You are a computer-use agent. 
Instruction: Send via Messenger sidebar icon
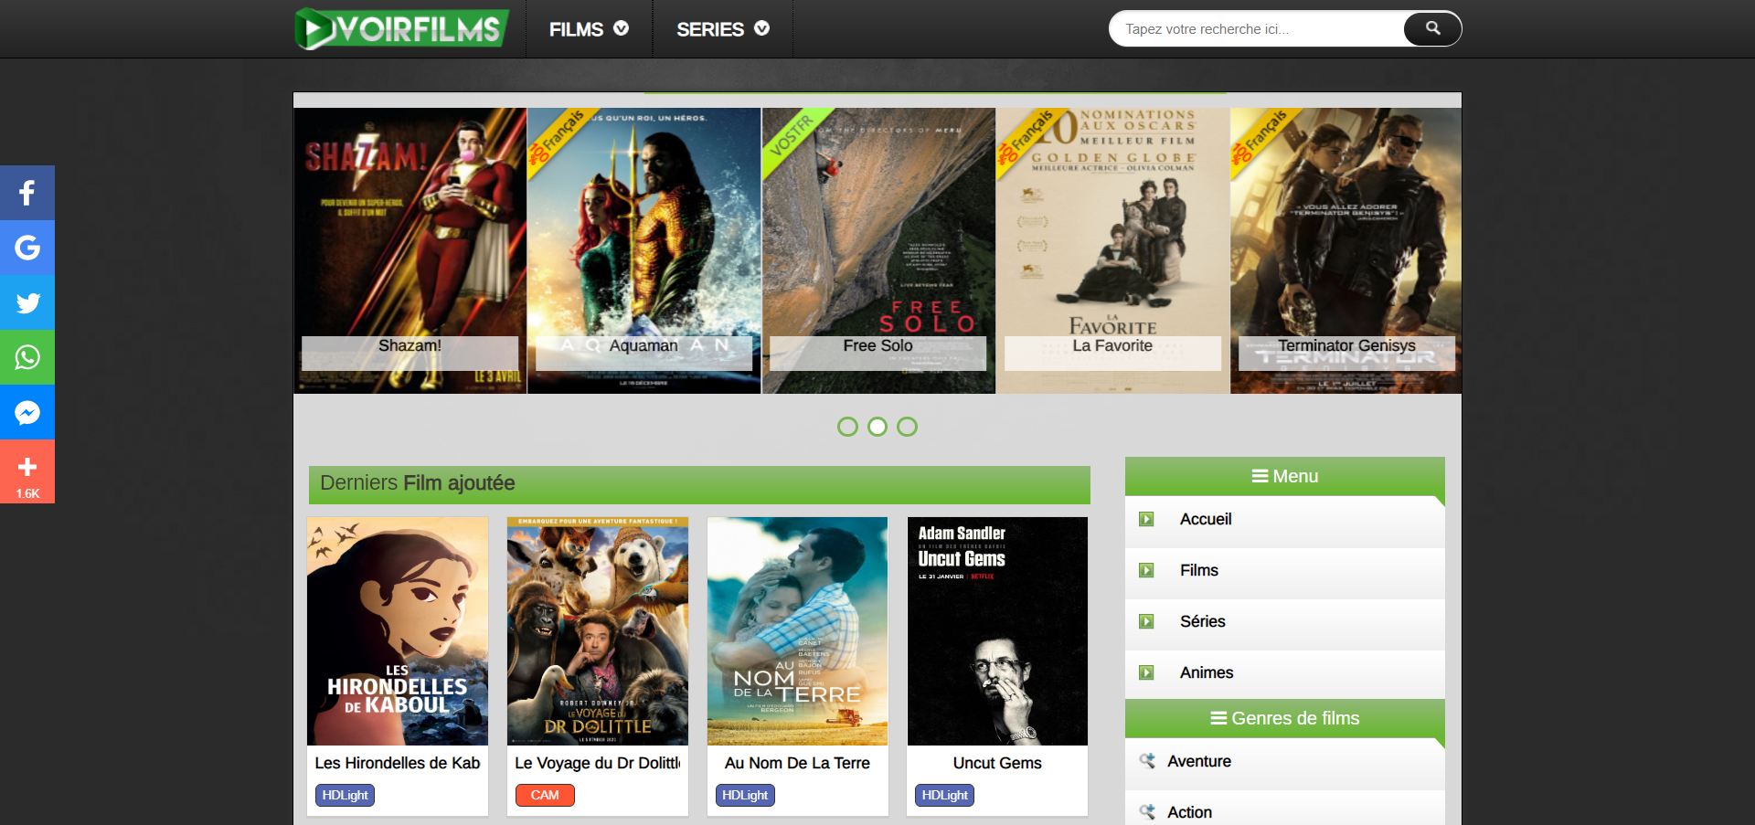(x=27, y=412)
